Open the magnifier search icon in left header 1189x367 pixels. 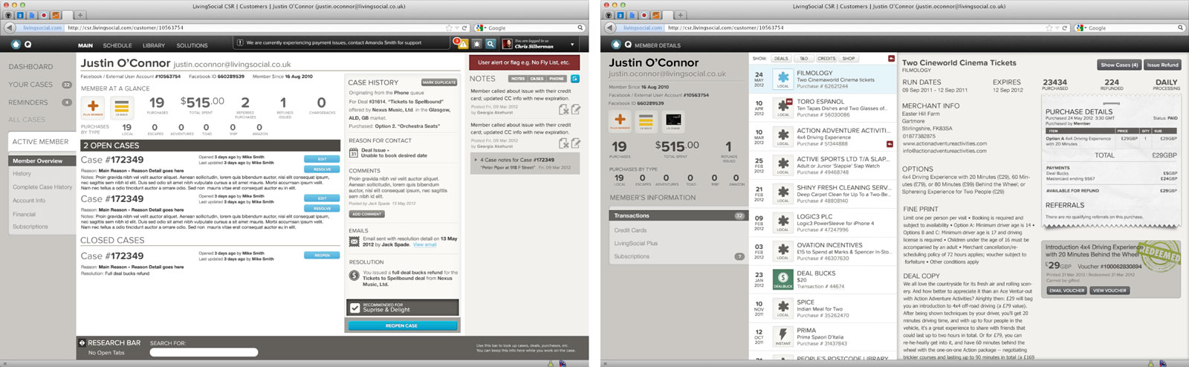point(490,45)
